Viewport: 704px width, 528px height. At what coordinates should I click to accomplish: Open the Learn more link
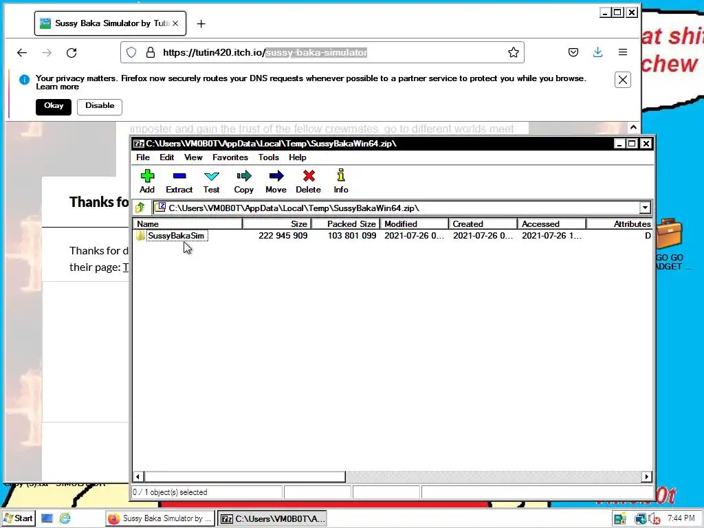click(57, 87)
